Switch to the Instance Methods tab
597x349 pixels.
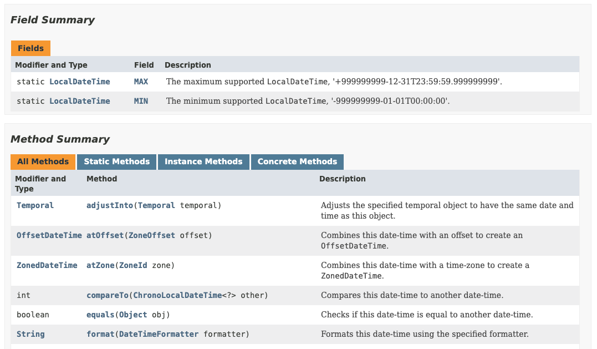point(203,161)
